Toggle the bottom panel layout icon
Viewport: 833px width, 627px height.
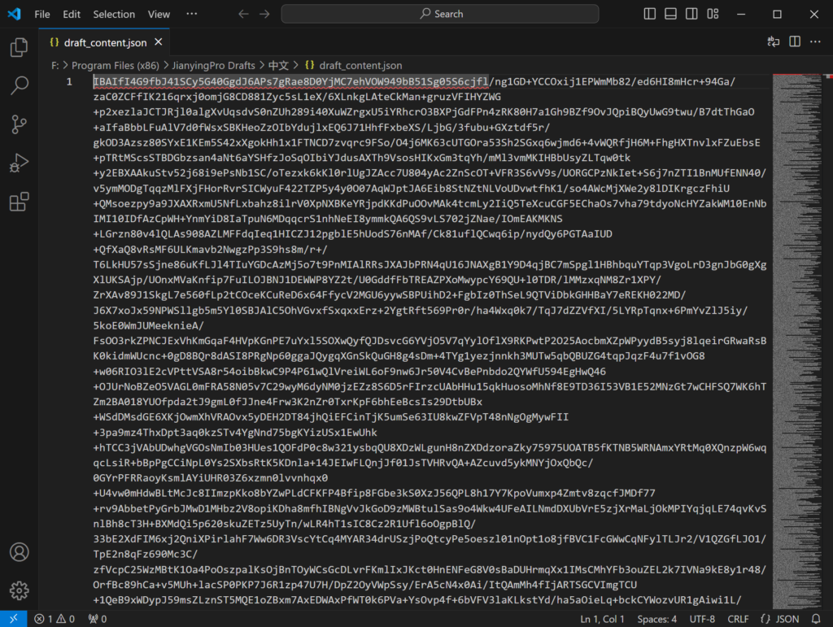(670, 14)
